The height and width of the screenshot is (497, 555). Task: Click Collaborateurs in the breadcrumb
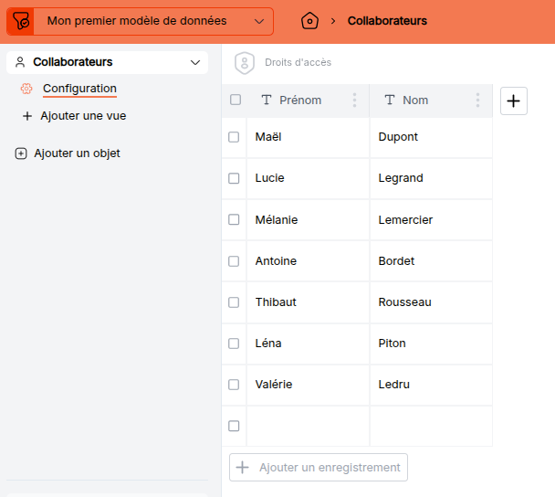[x=386, y=21]
